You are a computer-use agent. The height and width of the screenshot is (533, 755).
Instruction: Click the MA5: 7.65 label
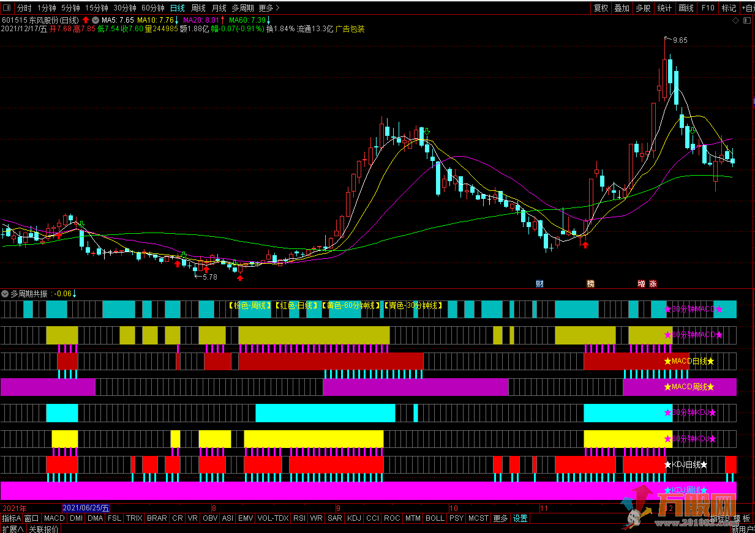click(118, 20)
